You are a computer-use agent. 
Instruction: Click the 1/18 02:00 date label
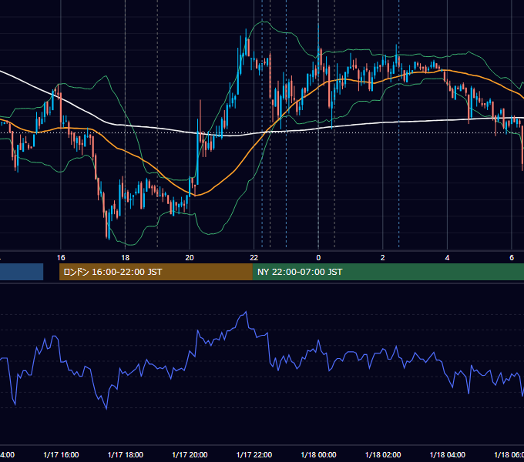point(383,455)
